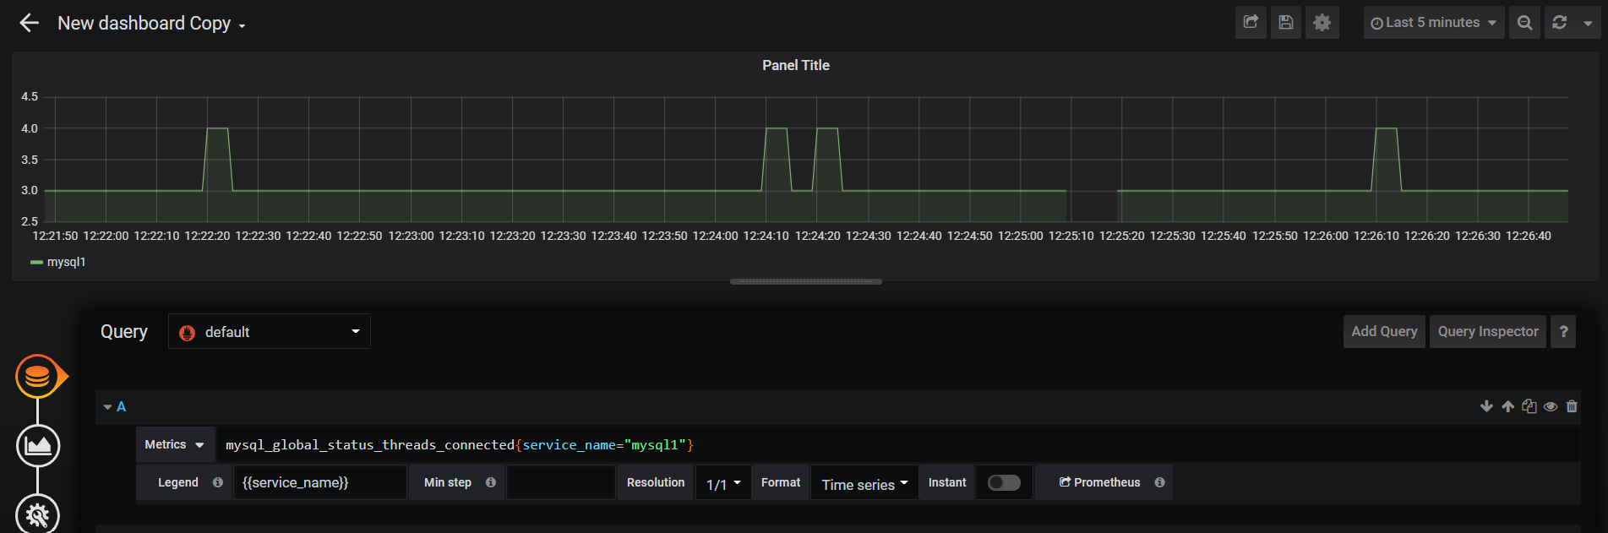Open the Query Inspector
Viewport: 1608px width, 533px height.
(1487, 331)
